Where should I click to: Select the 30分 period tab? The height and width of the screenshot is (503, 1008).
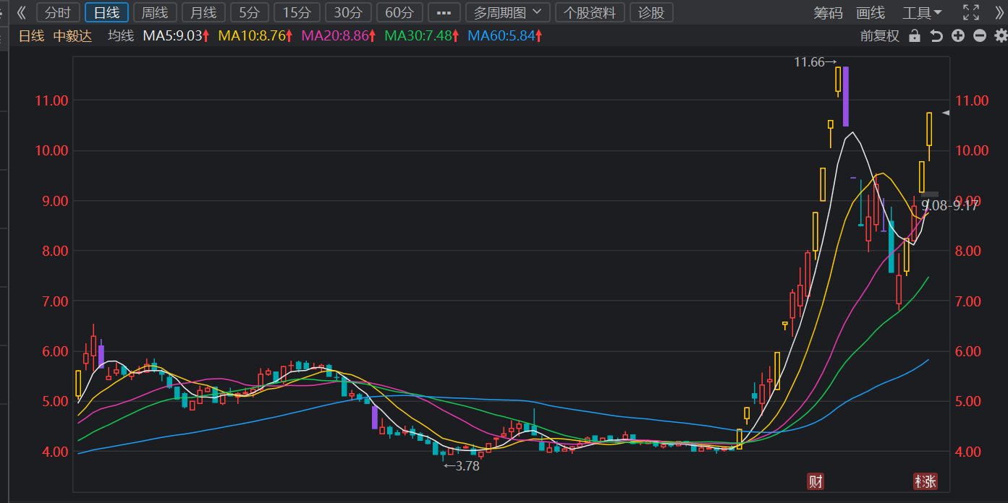348,12
